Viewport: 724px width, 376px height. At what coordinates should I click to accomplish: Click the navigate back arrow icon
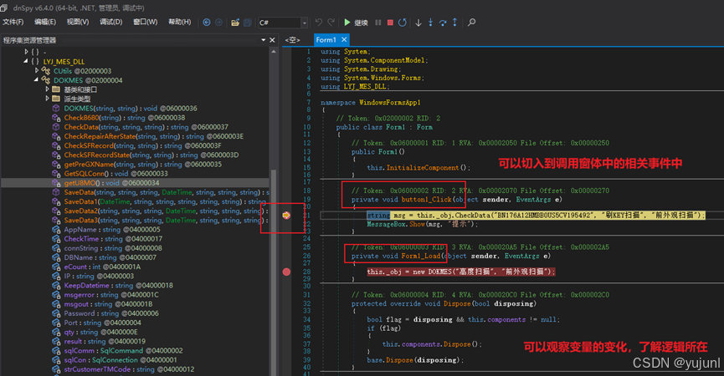coord(207,22)
